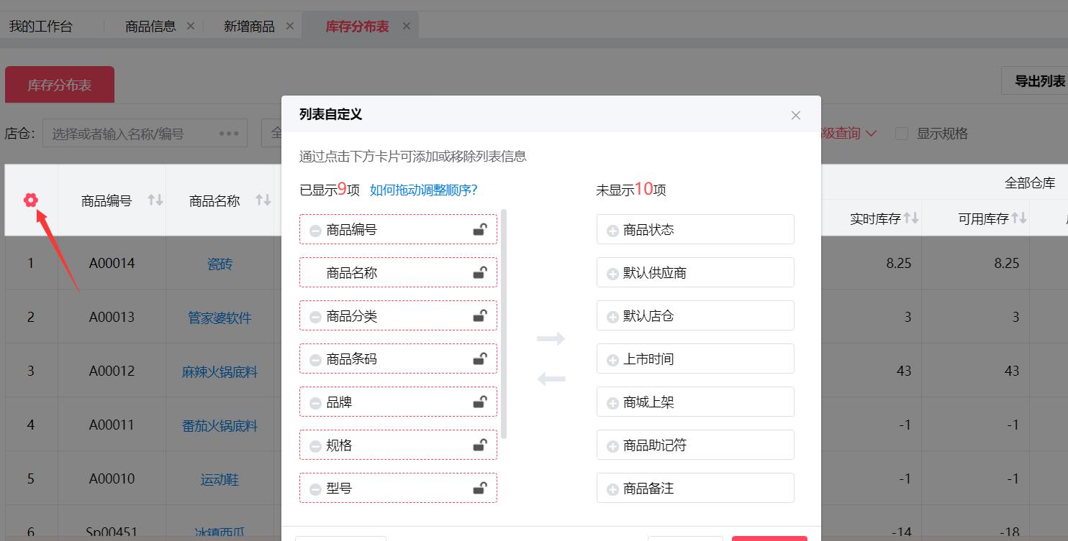This screenshot has height=541, width=1068.
Task: Open the 店仓 picker via three-dots icon
Action: click(229, 134)
